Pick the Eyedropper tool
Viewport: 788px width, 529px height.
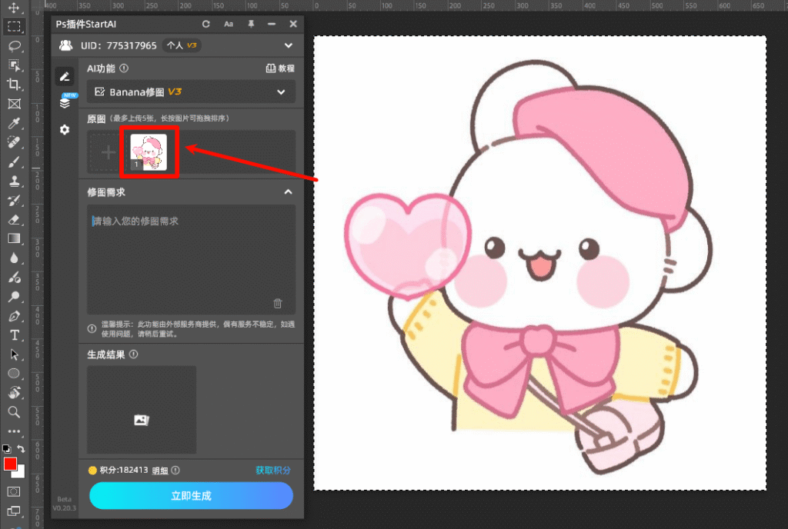coord(14,123)
